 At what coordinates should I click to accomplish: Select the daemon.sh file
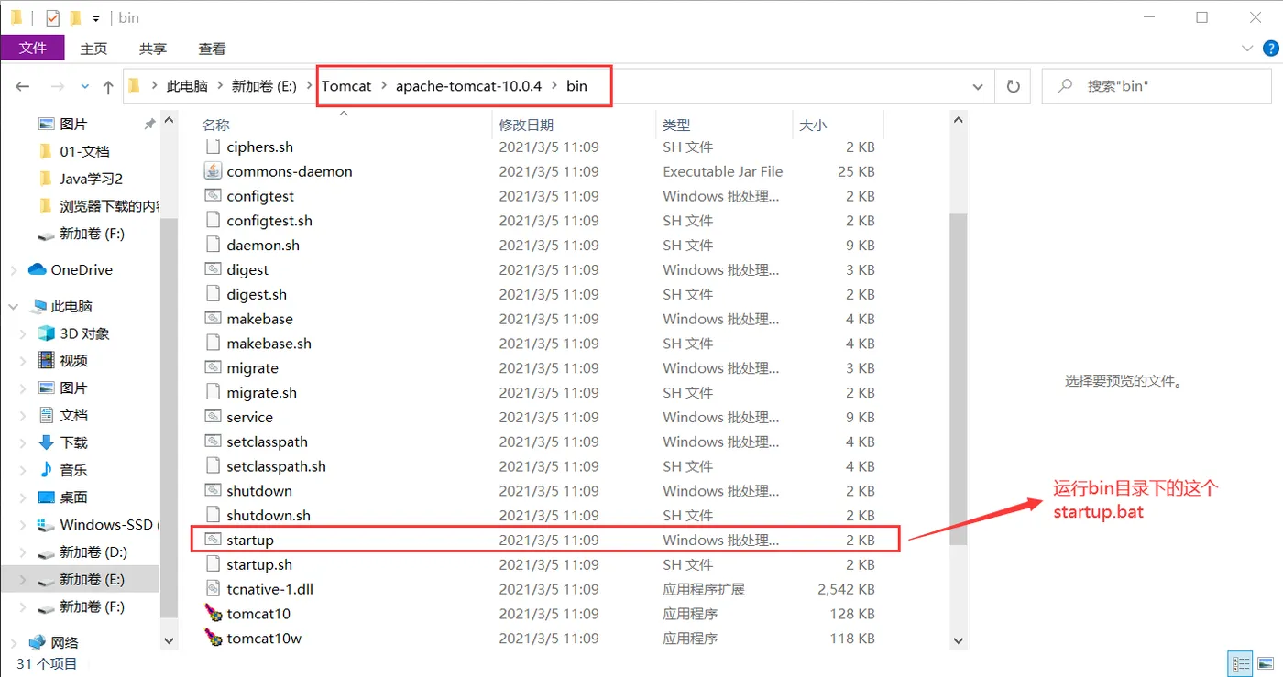[263, 245]
